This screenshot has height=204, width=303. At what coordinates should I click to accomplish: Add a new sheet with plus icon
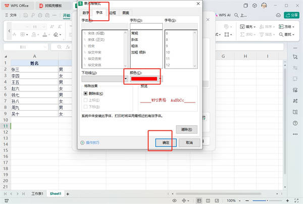(x=68, y=194)
